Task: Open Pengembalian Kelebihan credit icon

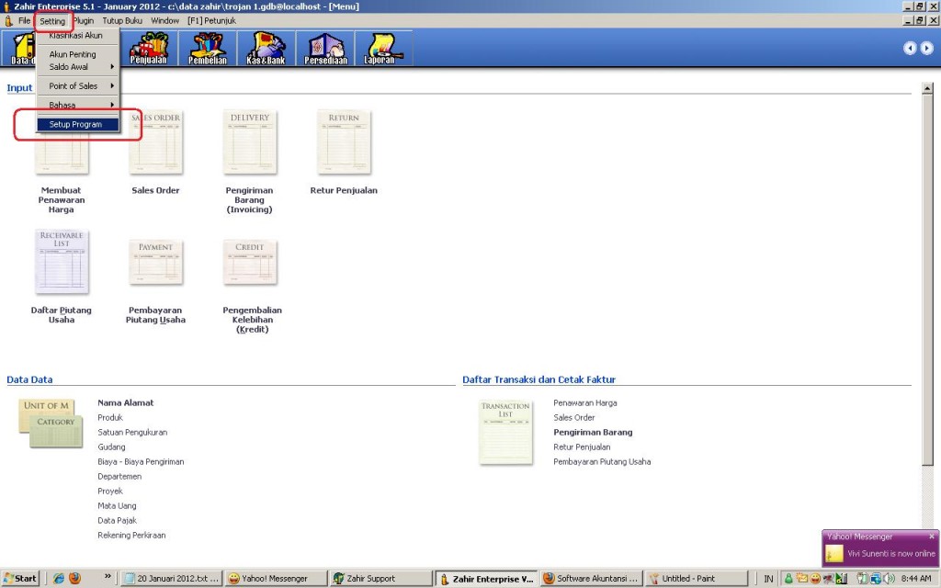Action: [251, 264]
